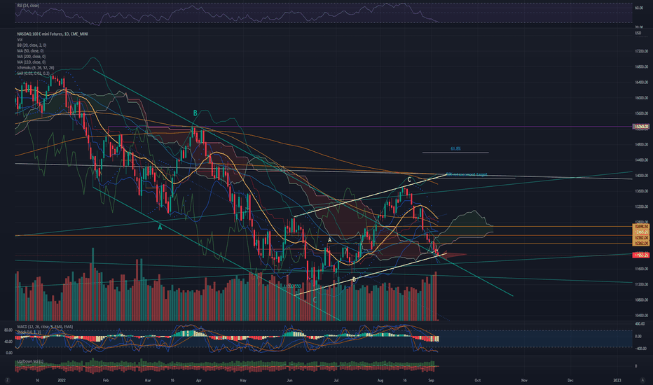Select the Ichimoku (9, 26, 52, 26) legend
Image resolution: width=653 pixels, height=385 pixels.
[36, 67]
